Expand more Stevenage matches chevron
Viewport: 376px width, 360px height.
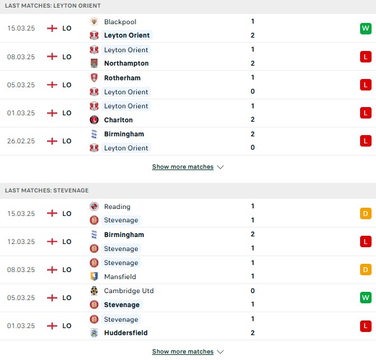point(220,352)
